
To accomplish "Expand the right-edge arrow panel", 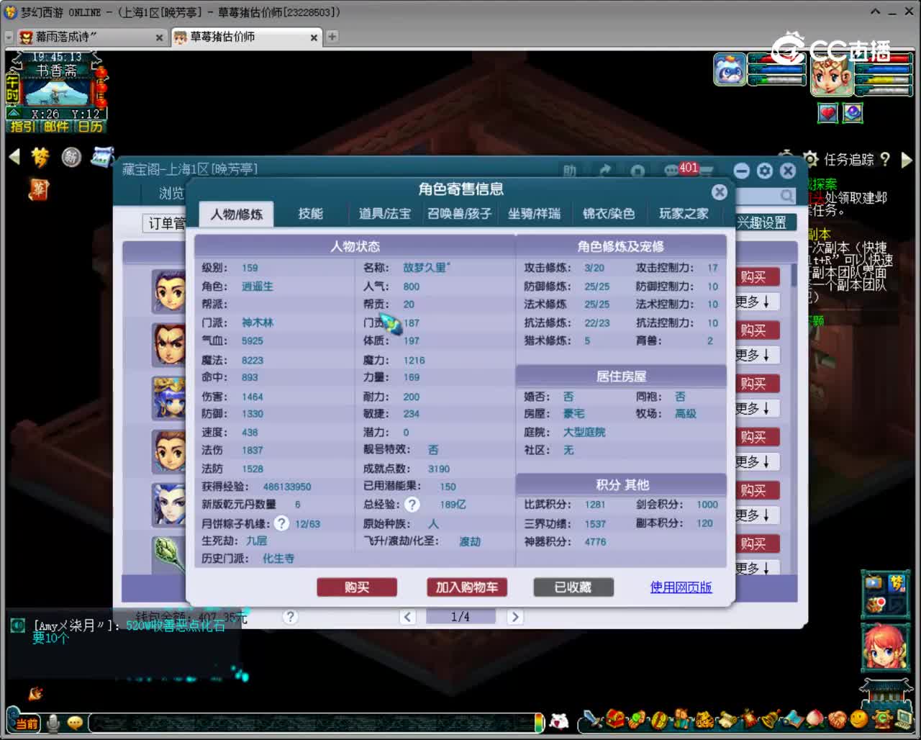I will pos(908,160).
